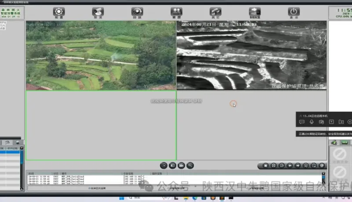Open file transfer folder icon in remote panel
352x202 pixels.
click(x=341, y=122)
